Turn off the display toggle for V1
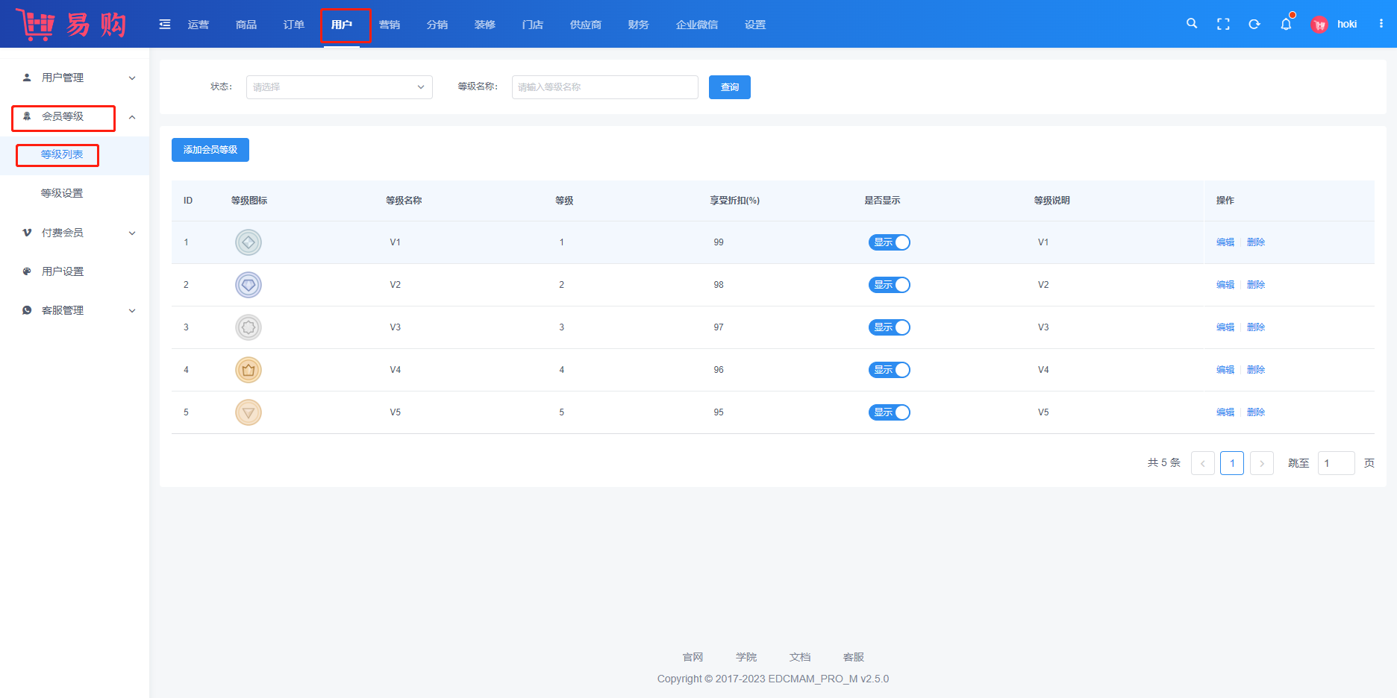 point(889,242)
